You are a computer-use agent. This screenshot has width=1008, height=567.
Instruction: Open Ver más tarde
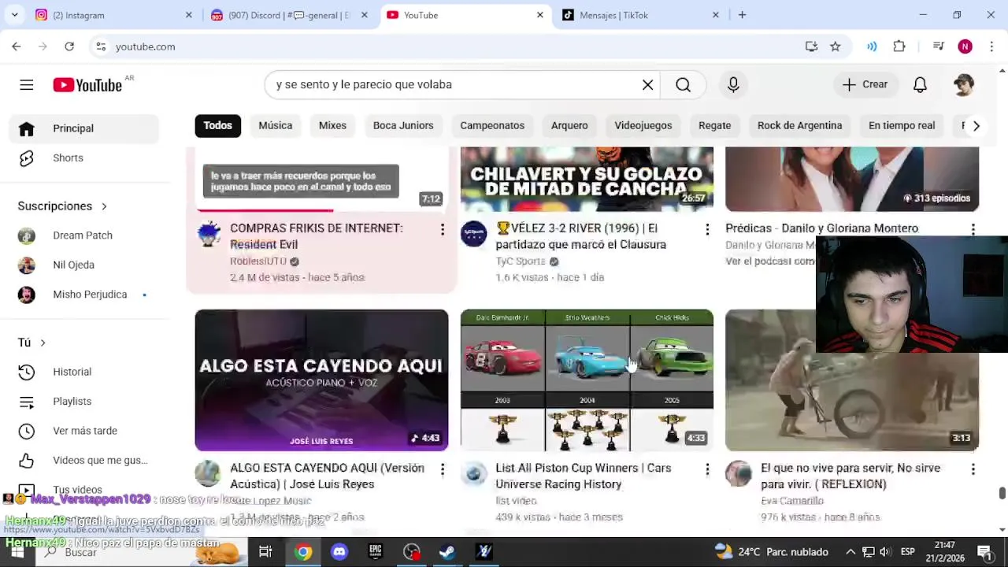tap(84, 431)
